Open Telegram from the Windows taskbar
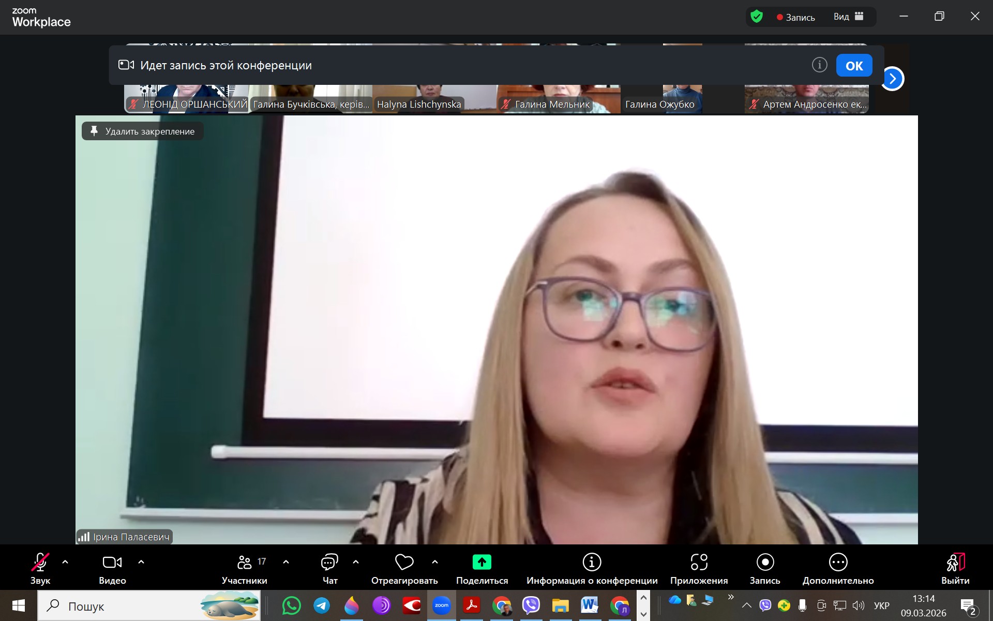 [322, 605]
